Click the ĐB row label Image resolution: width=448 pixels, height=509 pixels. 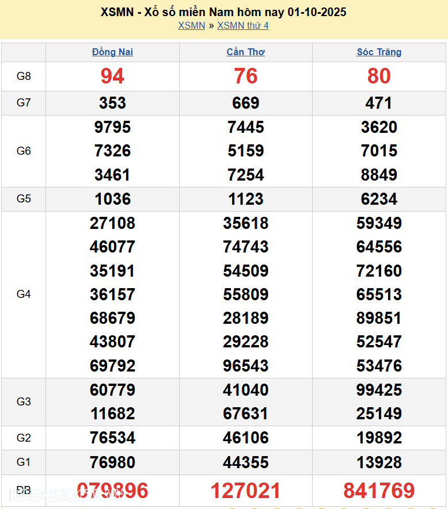pos(24,491)
